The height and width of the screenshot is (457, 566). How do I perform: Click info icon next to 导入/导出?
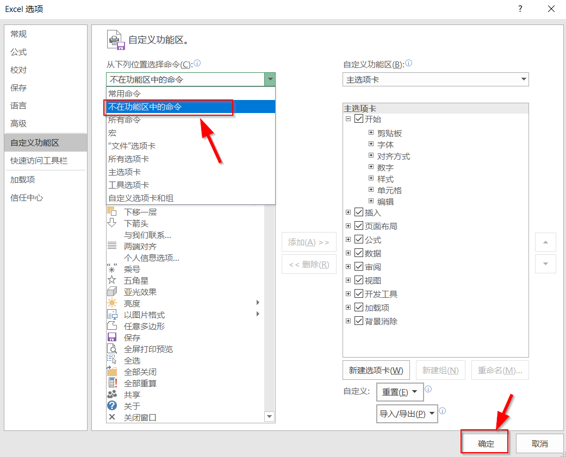(442, 411)
